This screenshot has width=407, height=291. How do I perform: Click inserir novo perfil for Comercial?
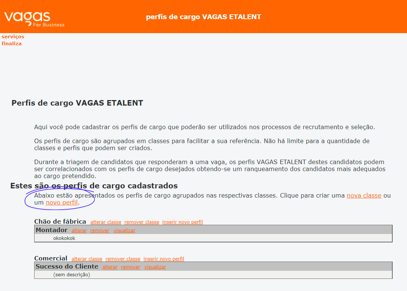tap(164, 259)
